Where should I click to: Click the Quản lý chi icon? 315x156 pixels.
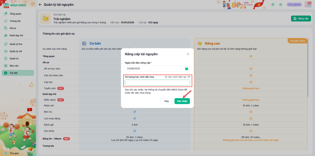click(x=6, y=51)
